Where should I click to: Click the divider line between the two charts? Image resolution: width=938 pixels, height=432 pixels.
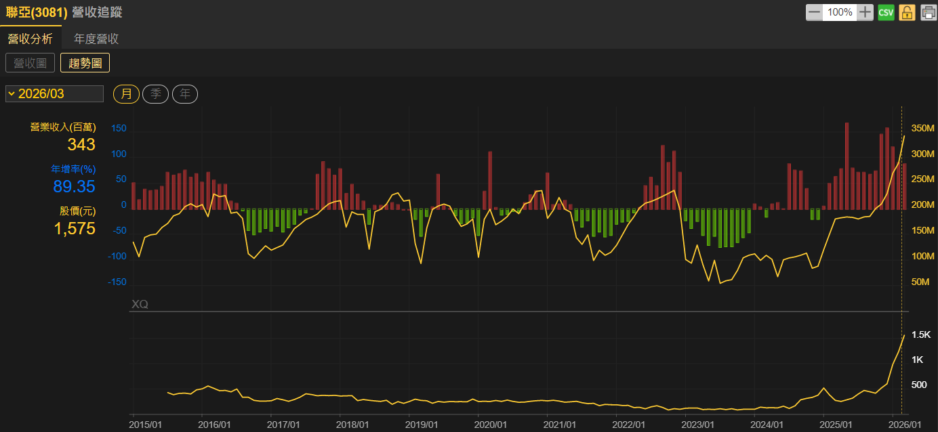(x=515, y=312)
